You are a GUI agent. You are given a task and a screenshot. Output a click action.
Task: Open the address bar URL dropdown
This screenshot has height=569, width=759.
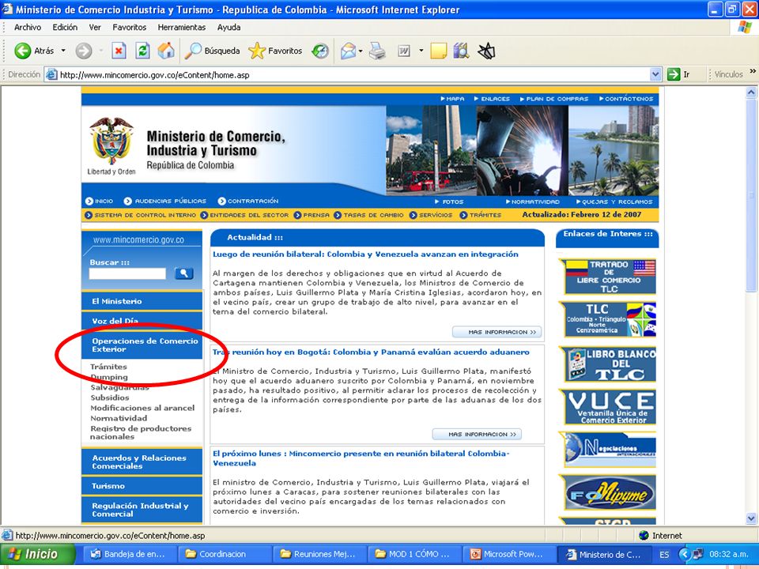[655, 74]
